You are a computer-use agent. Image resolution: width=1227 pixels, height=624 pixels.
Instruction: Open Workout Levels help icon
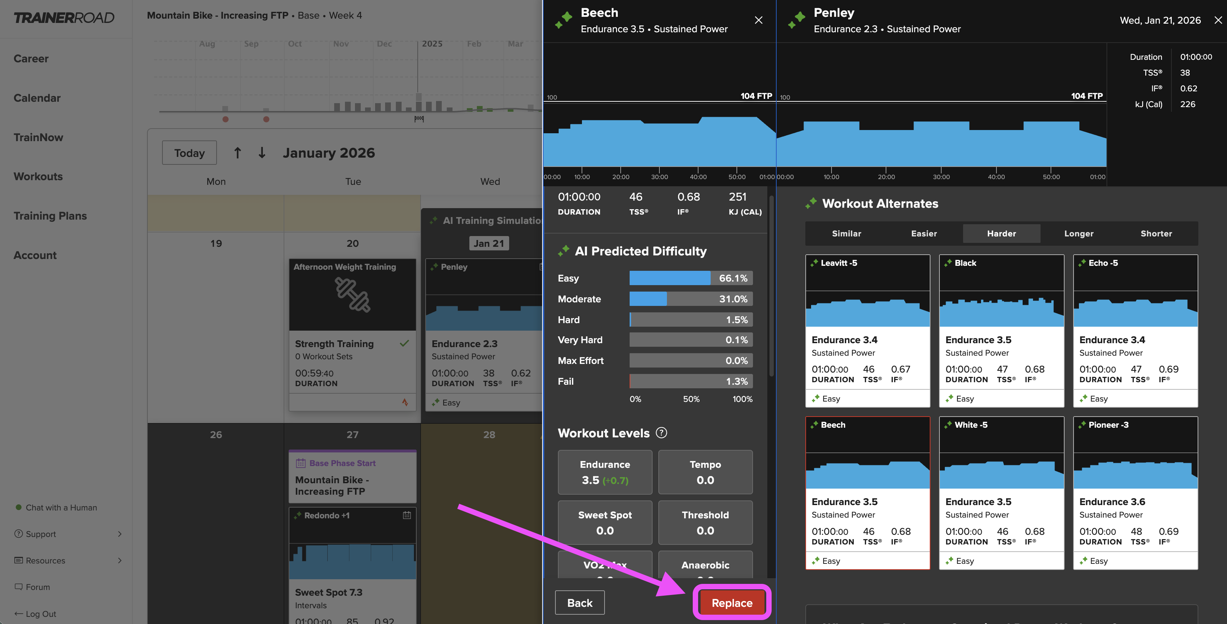coord(661,433)
